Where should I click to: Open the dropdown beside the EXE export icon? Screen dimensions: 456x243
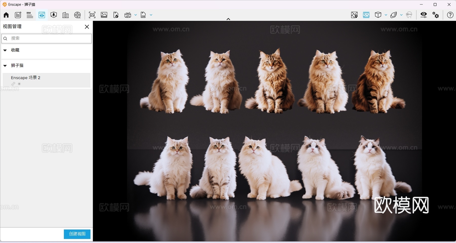151,15
